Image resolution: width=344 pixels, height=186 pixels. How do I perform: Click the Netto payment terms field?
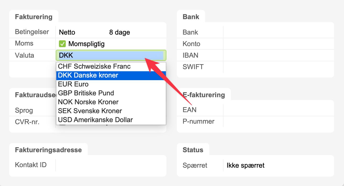click(79, 32)
